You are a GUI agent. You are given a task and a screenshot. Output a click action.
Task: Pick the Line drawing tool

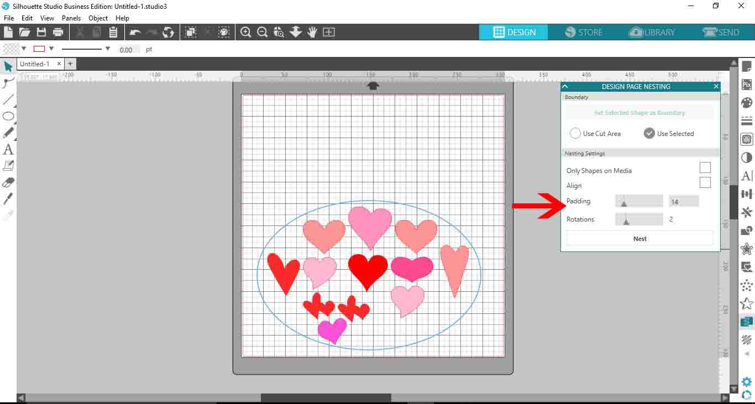coord(8,100)
